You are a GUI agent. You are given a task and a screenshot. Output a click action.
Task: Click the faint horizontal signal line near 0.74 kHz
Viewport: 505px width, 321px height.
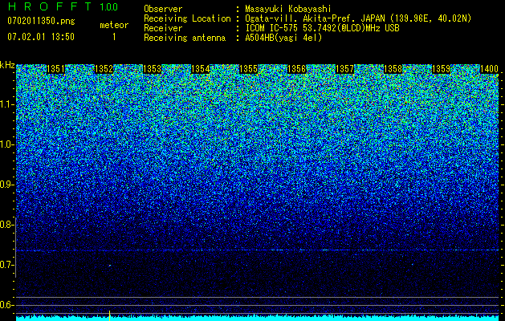coord(258,250)
